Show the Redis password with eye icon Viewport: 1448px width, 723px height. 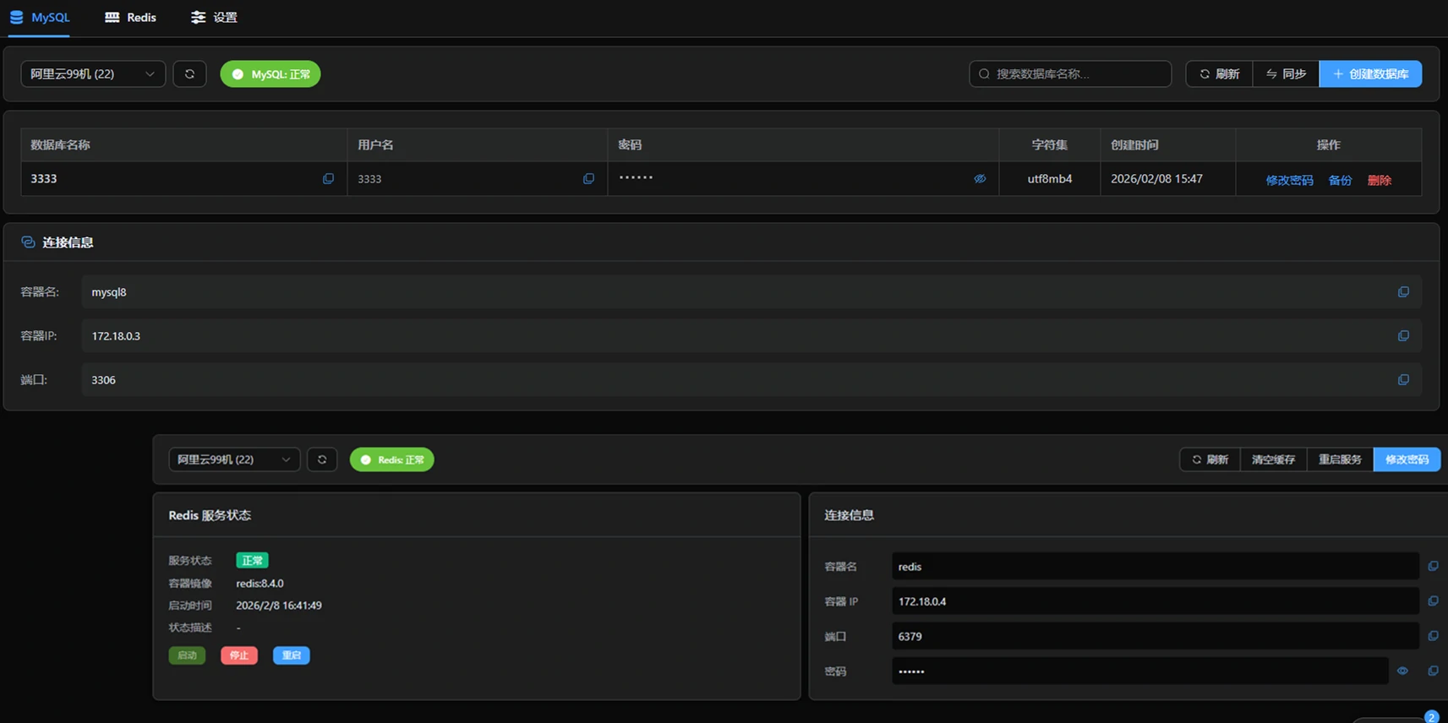click(x=1402, y=671)
